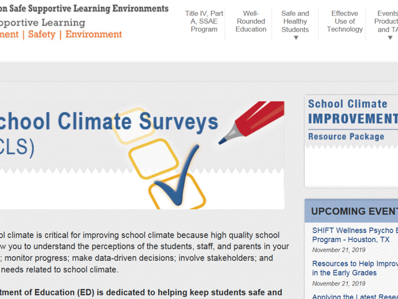
Task: Open the Effective Use of Technology menu
Action: [345, 21]
